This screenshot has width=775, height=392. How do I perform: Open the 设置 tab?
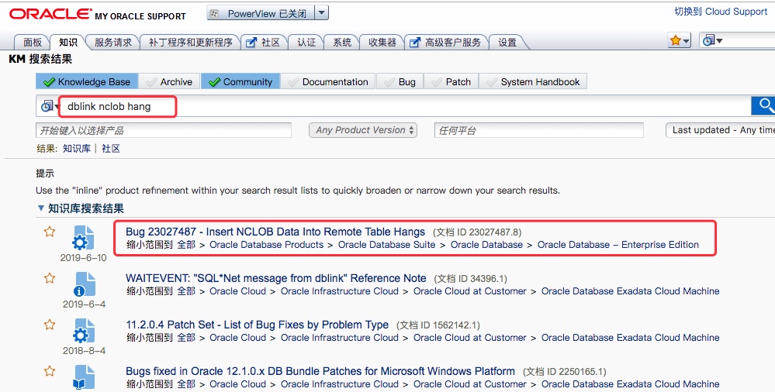(507, 43)
